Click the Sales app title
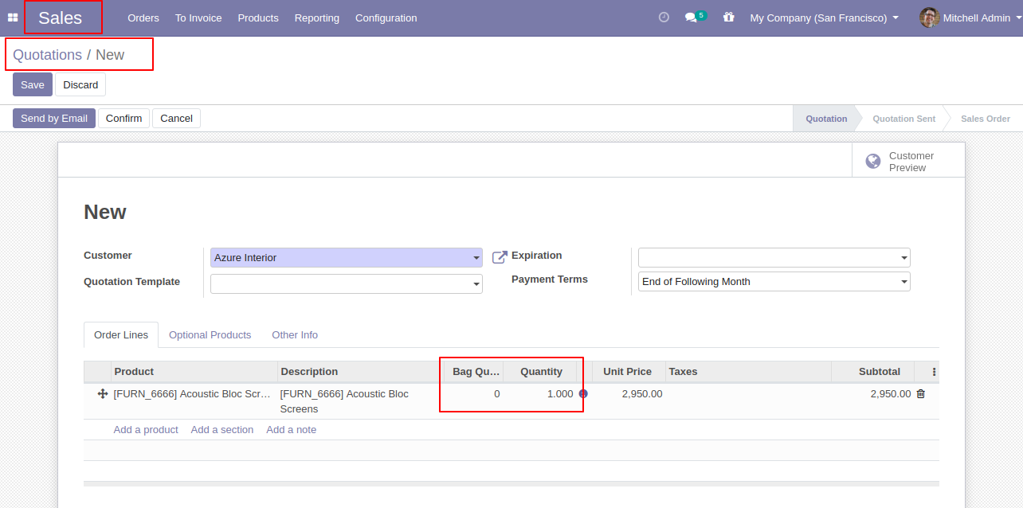The width and height of the screenshot is (1023, 508). 61,18
